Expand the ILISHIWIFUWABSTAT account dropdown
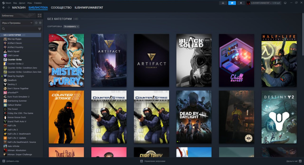 click(x=261, y=3)
